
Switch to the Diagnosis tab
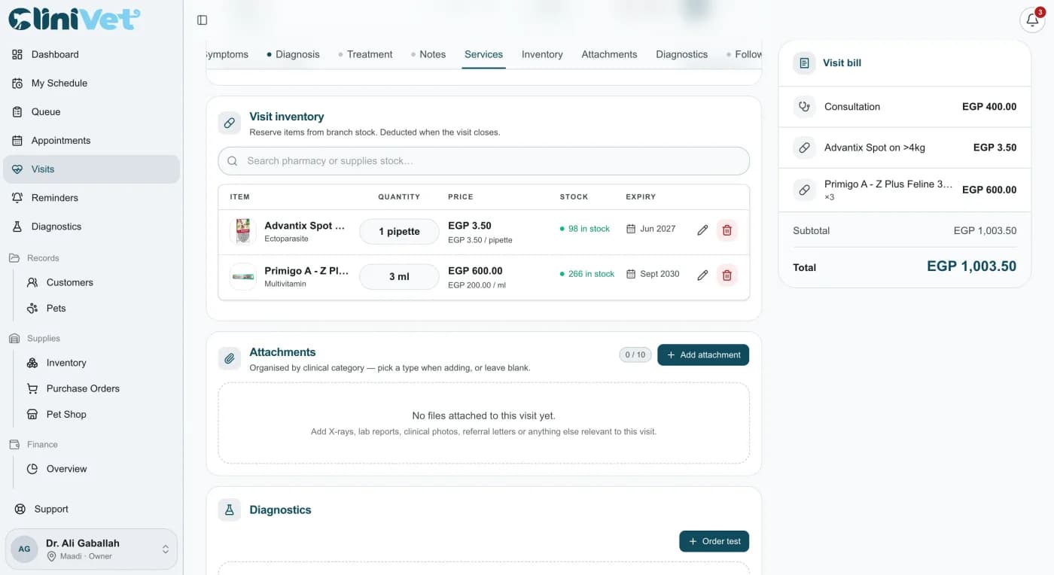pos(293,54)
